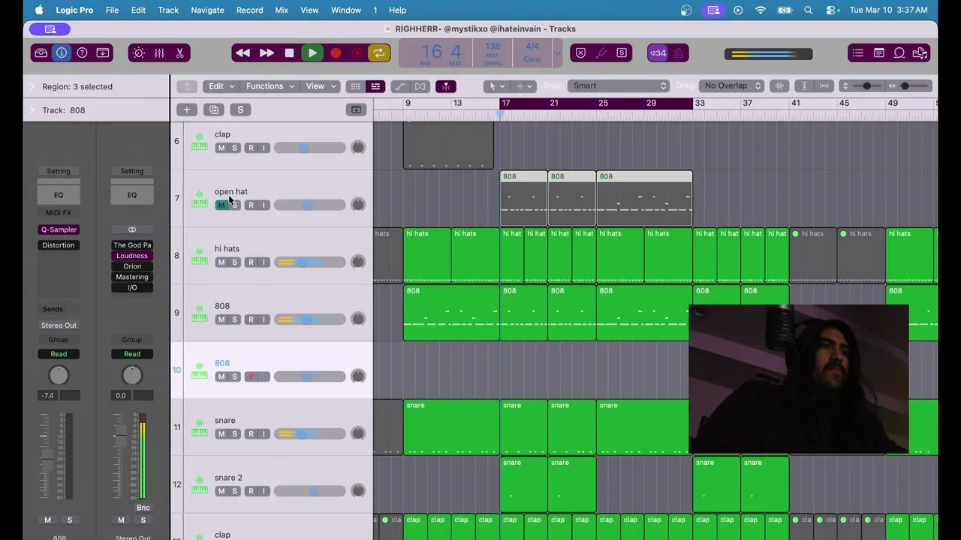The image size is (961, 540).
Task: Open the Tuner icon
Action: click(x=601, y=53)
